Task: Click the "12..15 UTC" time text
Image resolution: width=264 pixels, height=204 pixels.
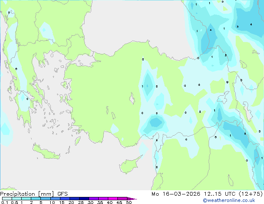Action: (x=219, y=194)
